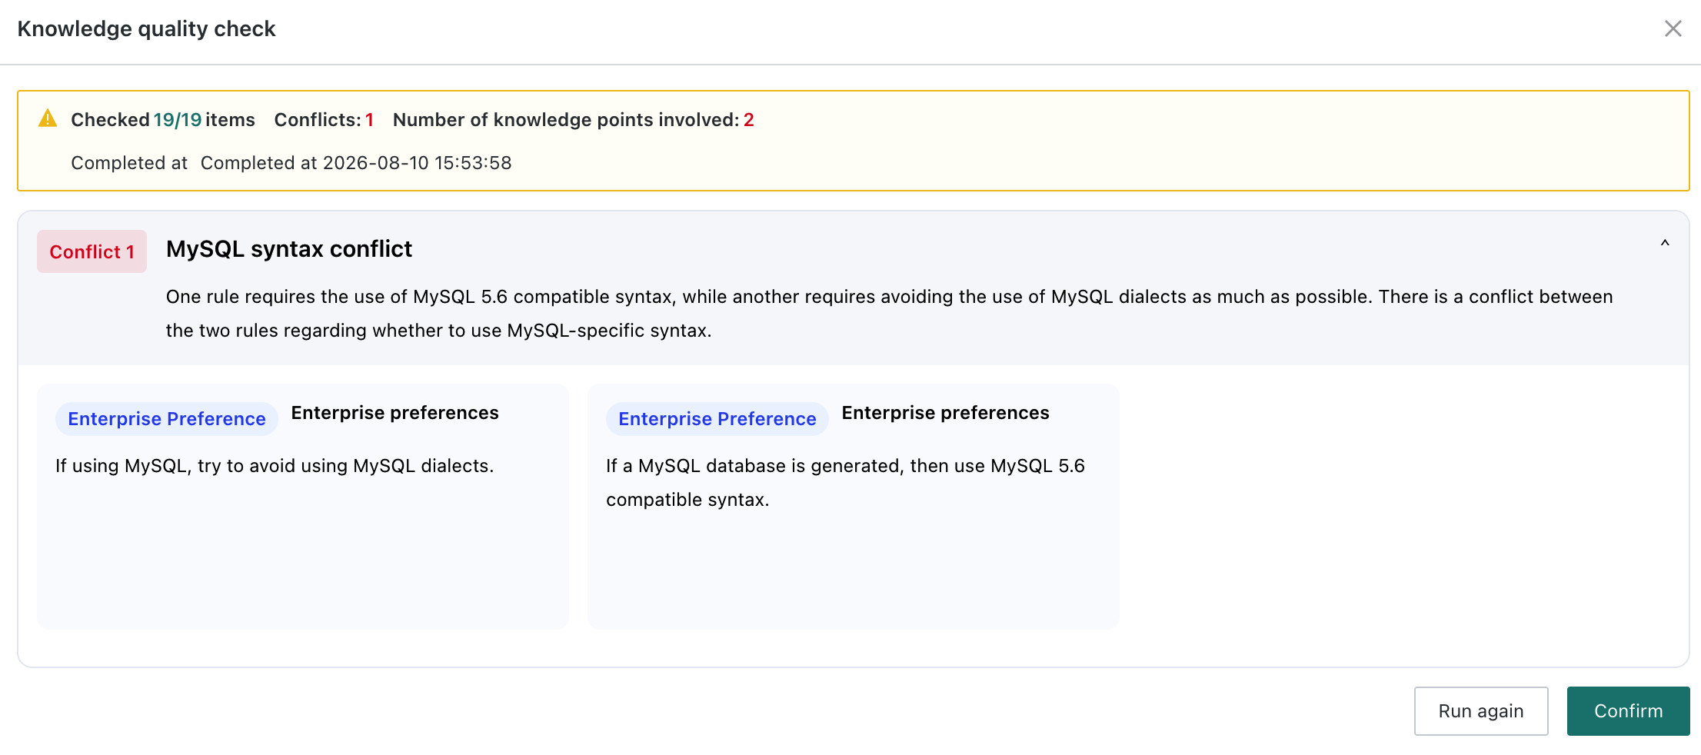Click the left card Enterprise preferences heading
The width and height of the screenshot is (1701, 755).
[x=395, y=413]
